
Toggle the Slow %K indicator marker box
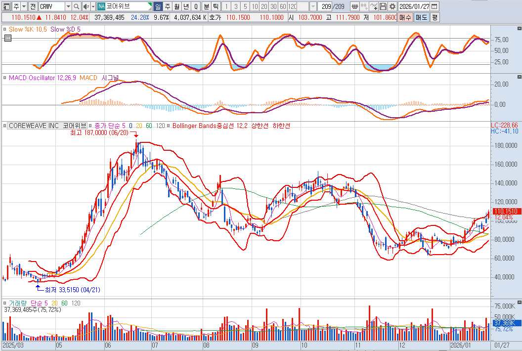tap(5, 29)
